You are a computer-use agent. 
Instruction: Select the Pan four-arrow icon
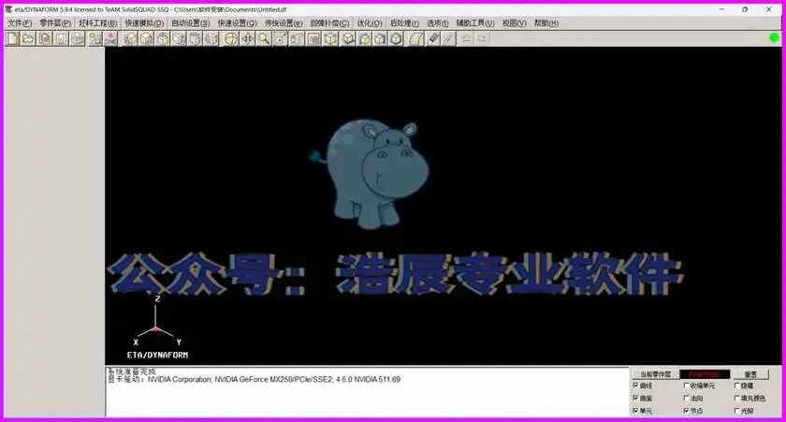[x=248, y=38]
